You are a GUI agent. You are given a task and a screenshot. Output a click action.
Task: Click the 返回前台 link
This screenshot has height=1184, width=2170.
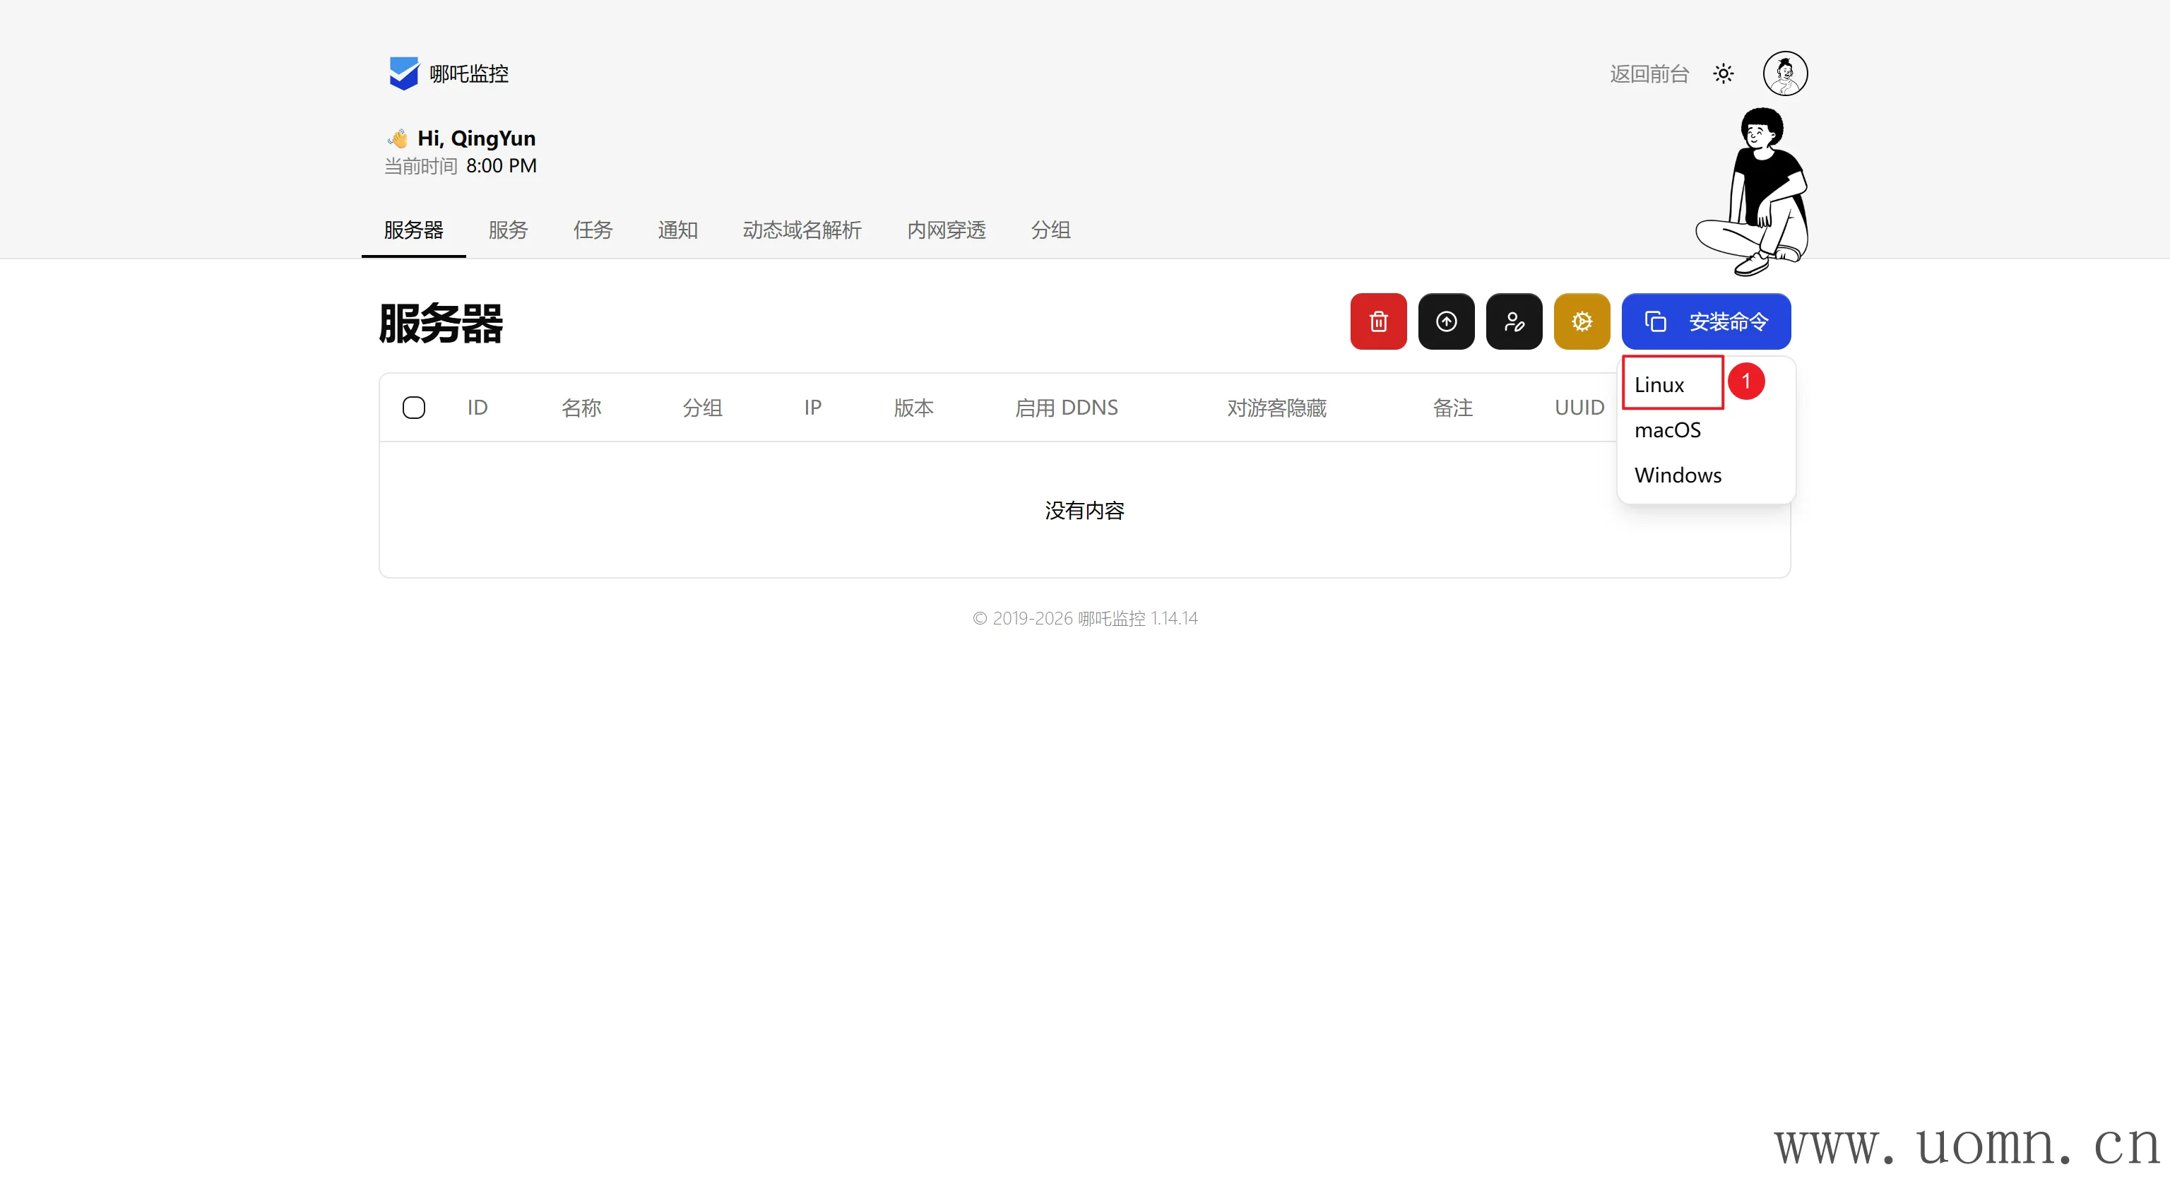[x=1649, y=74]
